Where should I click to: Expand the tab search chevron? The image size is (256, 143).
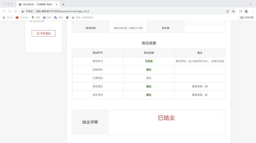pos(251,5)
